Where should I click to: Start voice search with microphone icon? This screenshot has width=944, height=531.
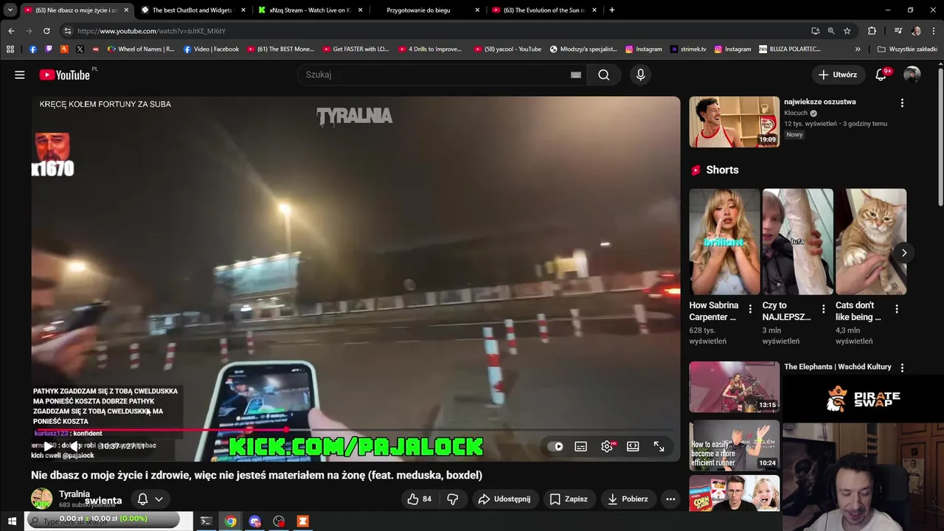(640, 74)
